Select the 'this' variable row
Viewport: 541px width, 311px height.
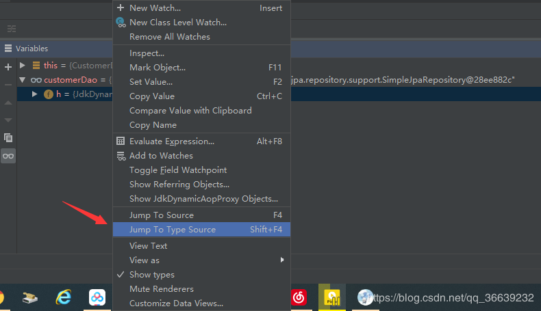coord(65,66)
